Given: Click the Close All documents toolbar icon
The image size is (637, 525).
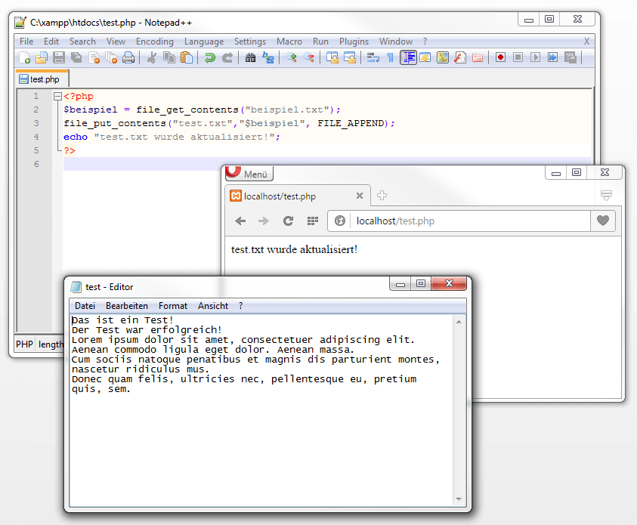Looking at the screenshot, I should [x=111, y=57].
